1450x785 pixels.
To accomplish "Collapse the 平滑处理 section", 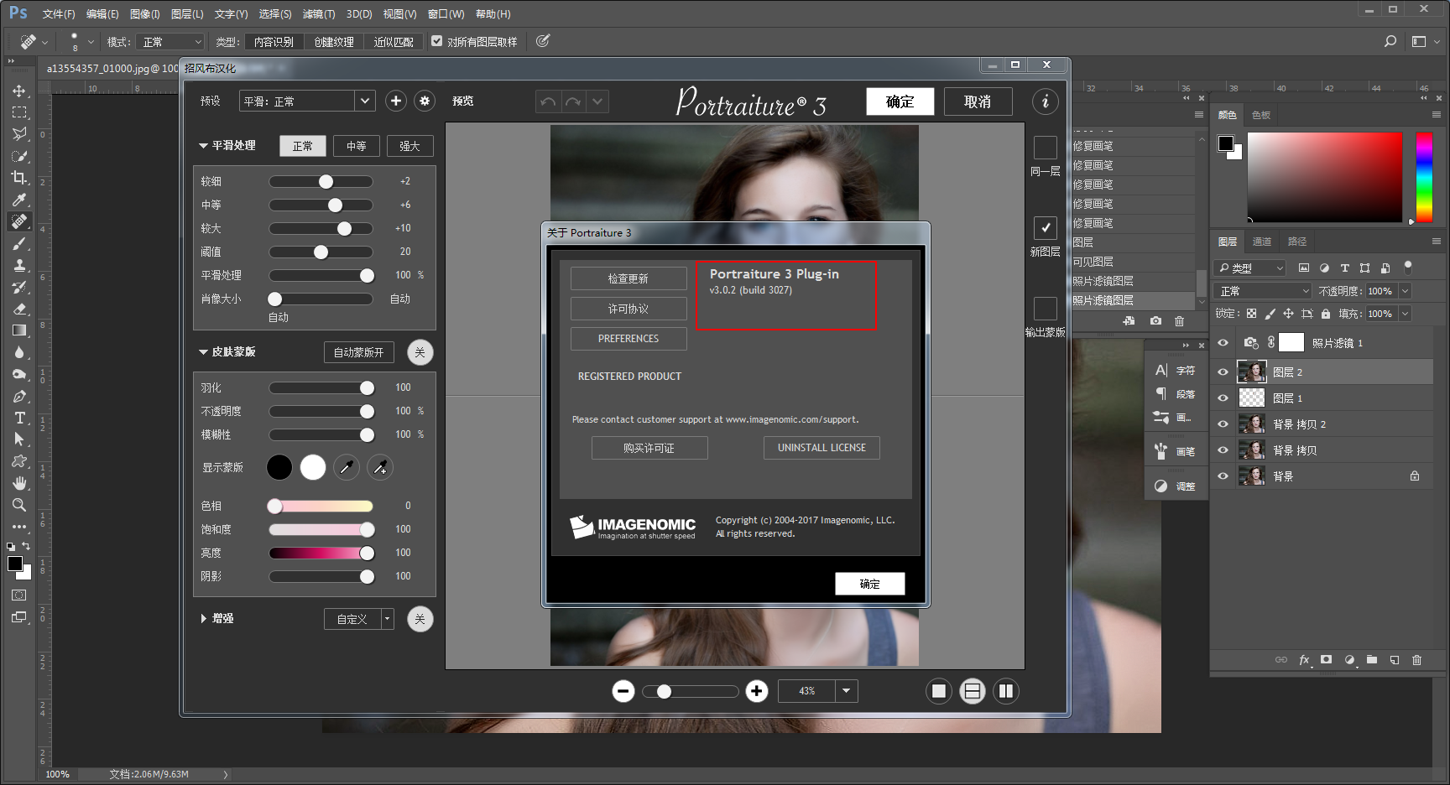I will click(203, 146).
